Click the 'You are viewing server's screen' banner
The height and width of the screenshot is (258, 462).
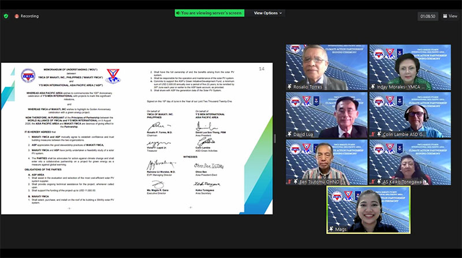pyautogui.click(x=210, y=13)
